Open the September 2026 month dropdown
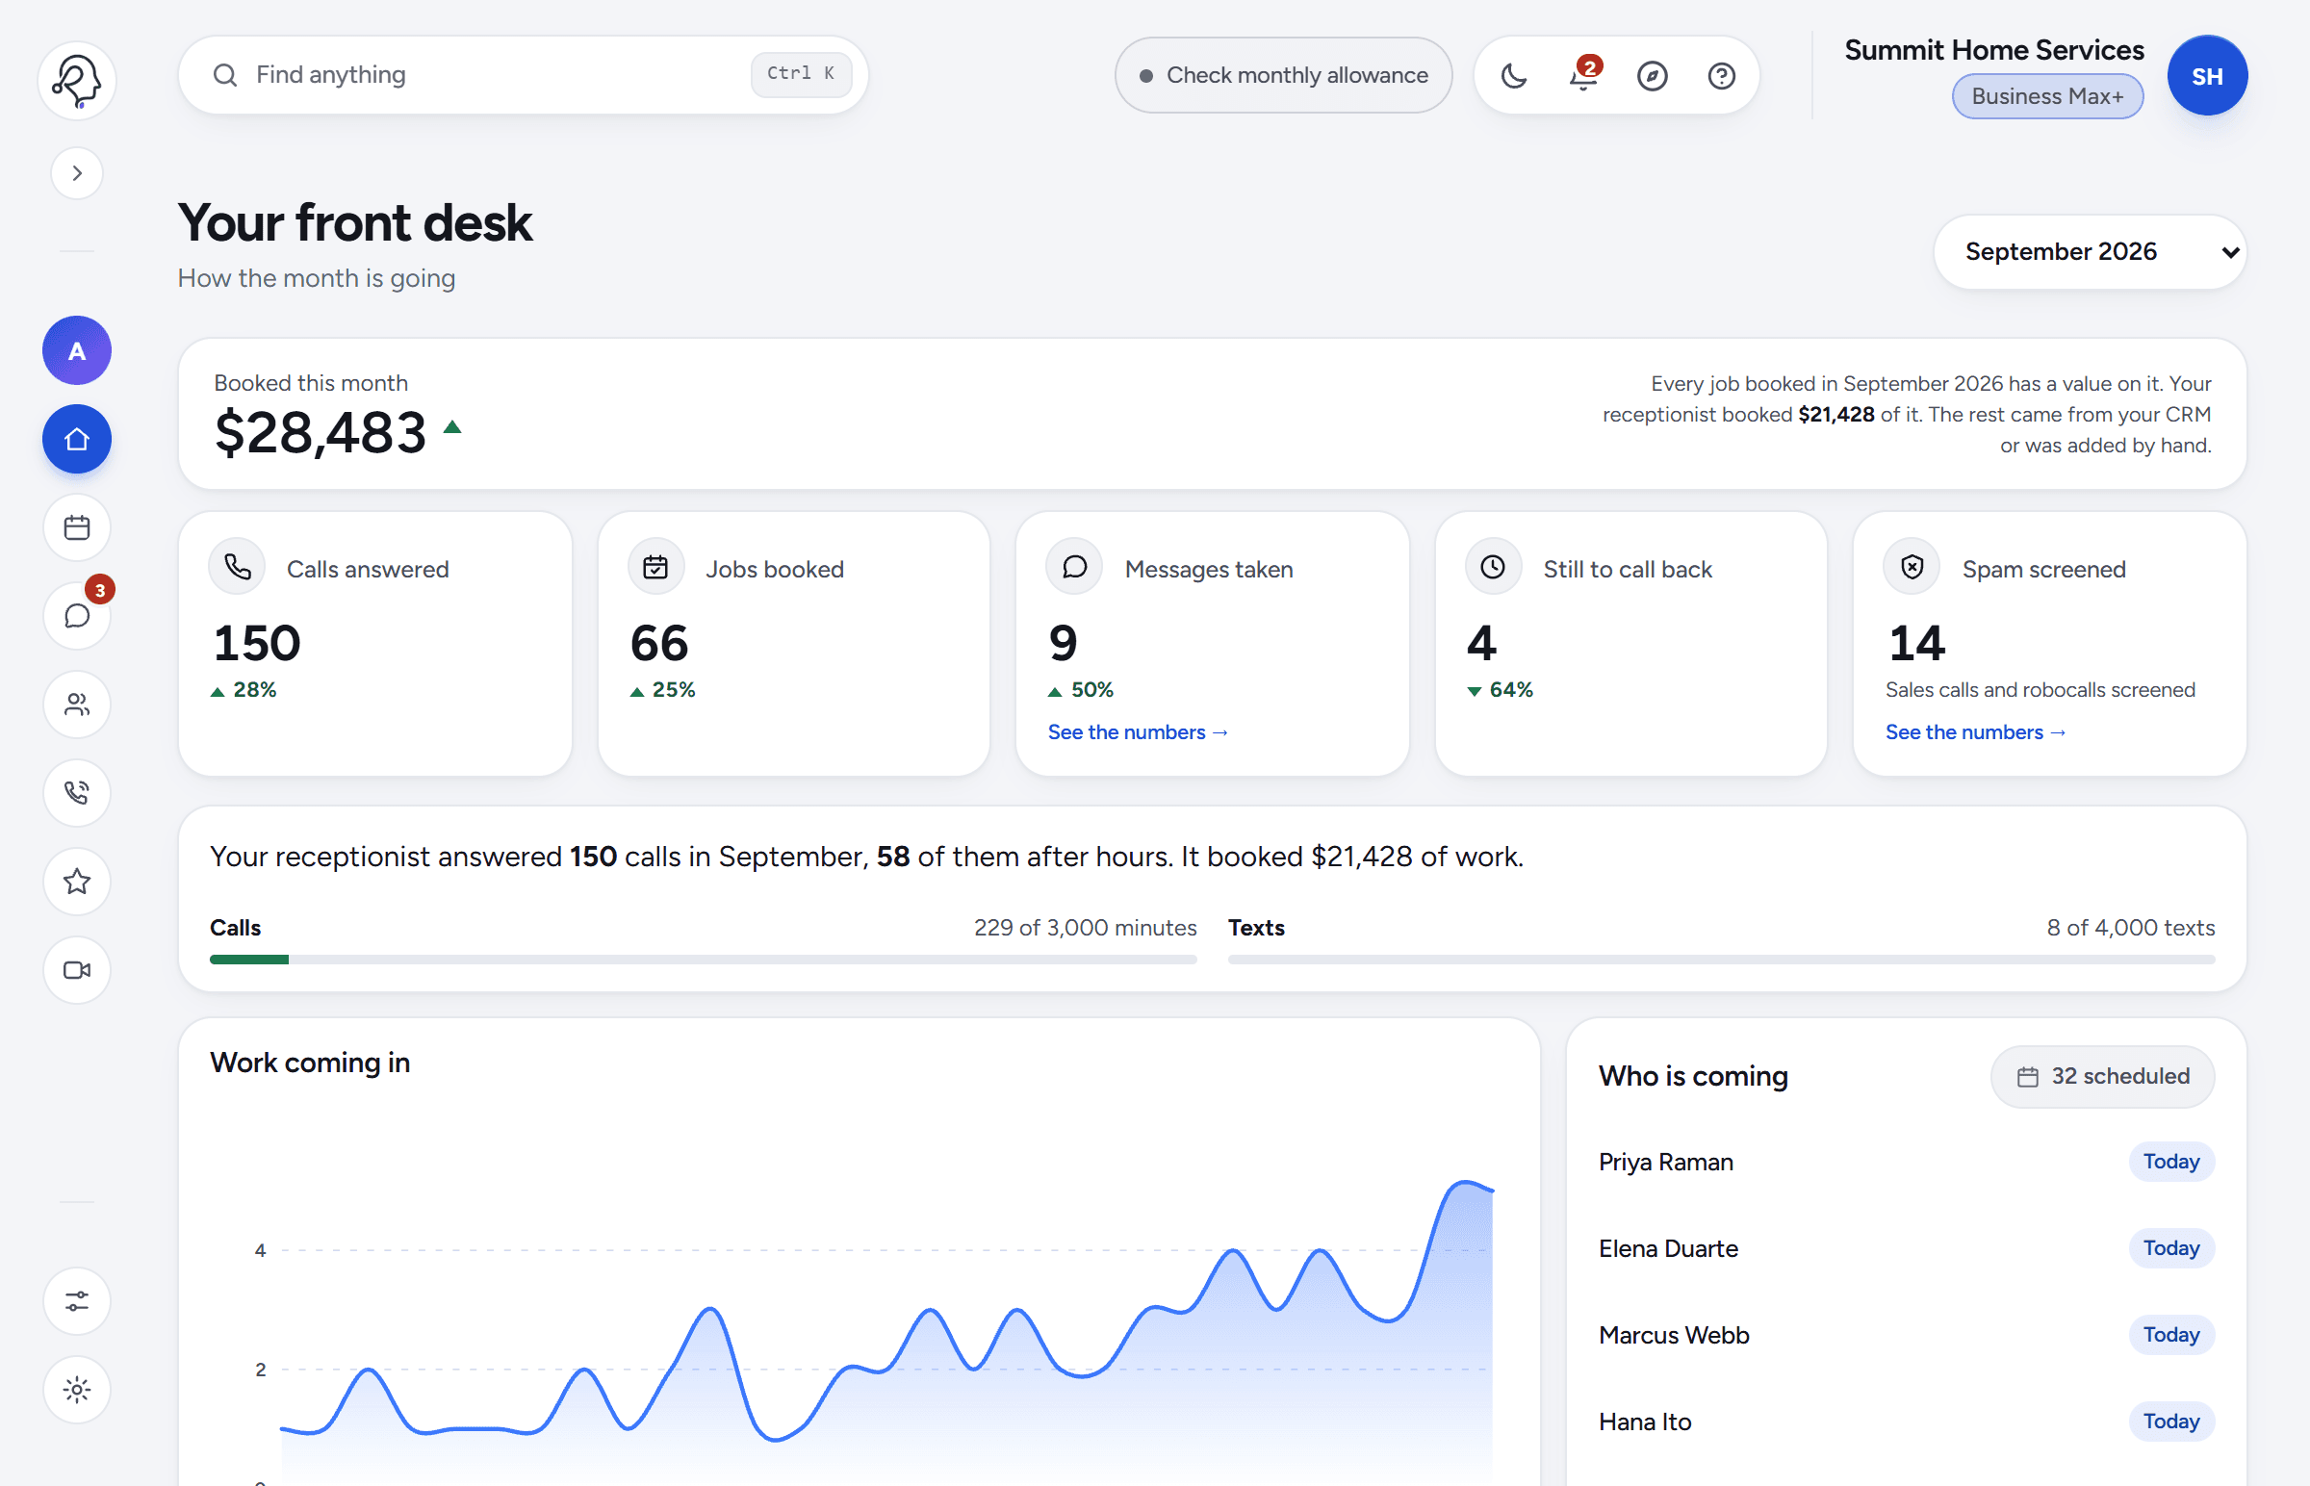The width and height of the screenshot is (2310, 1486). [x=2090, y=252]
